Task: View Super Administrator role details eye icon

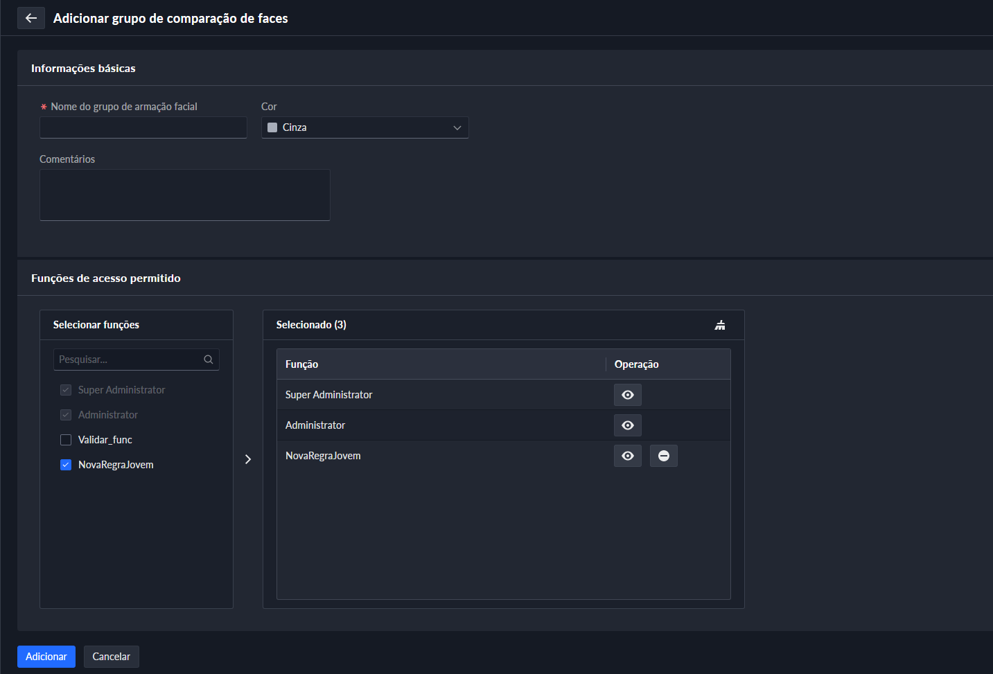Action: (x=627, y=395)
